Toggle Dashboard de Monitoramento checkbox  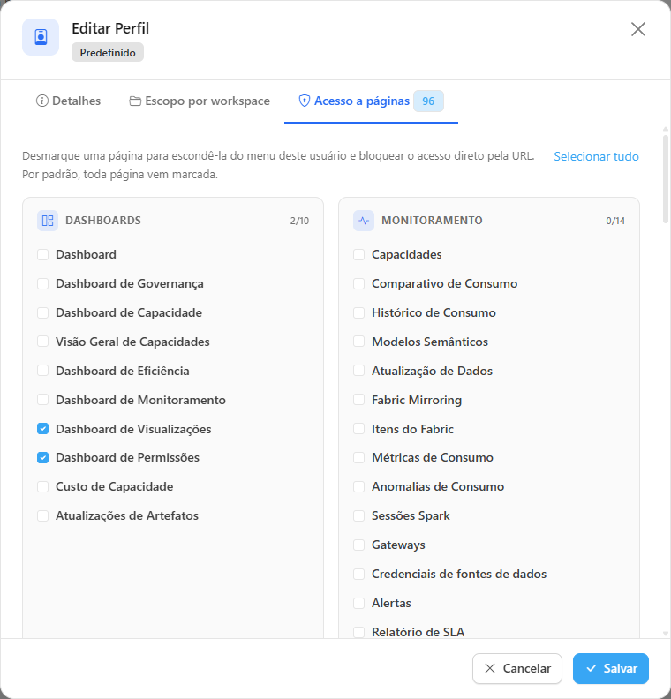click(x=42, y=400)
